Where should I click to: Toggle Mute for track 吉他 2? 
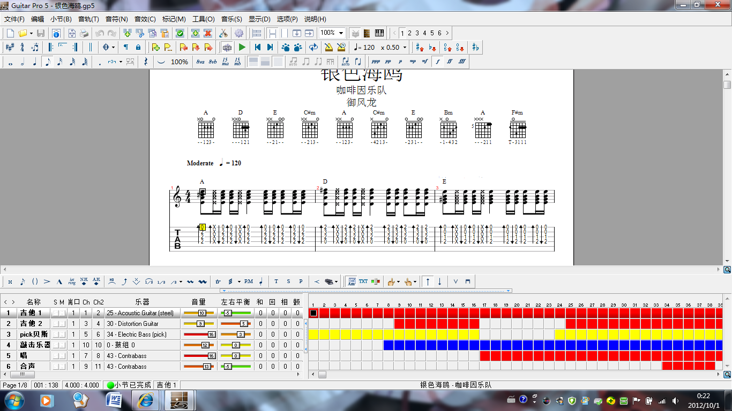click(62, 324)
